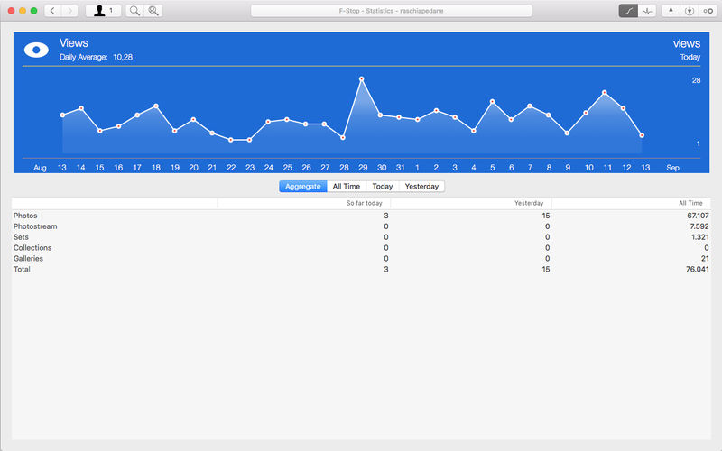
Task: Switch to the Today tab
Action: 382,187
